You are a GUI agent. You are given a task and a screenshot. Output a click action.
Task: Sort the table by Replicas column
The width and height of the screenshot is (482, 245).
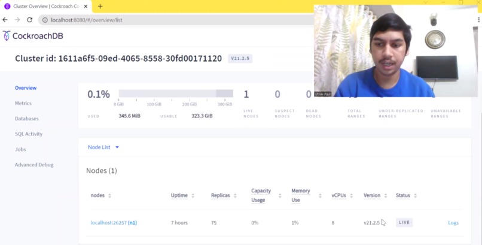click(x=224, y=195)
